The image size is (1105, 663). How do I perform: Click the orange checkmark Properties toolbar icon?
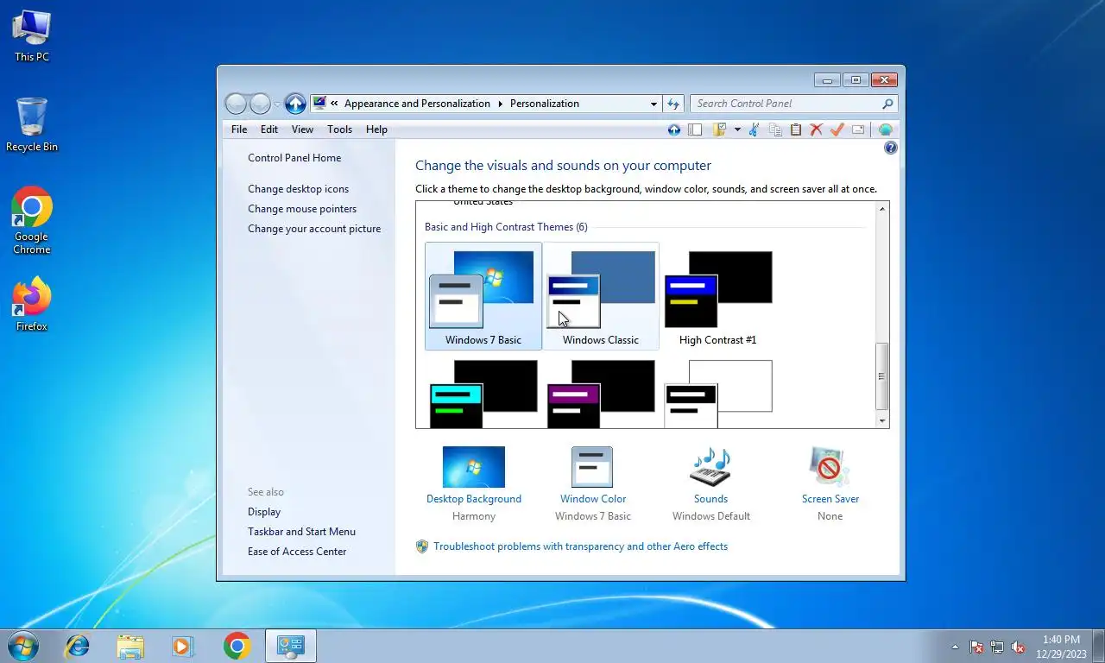(x=837, y=129)
